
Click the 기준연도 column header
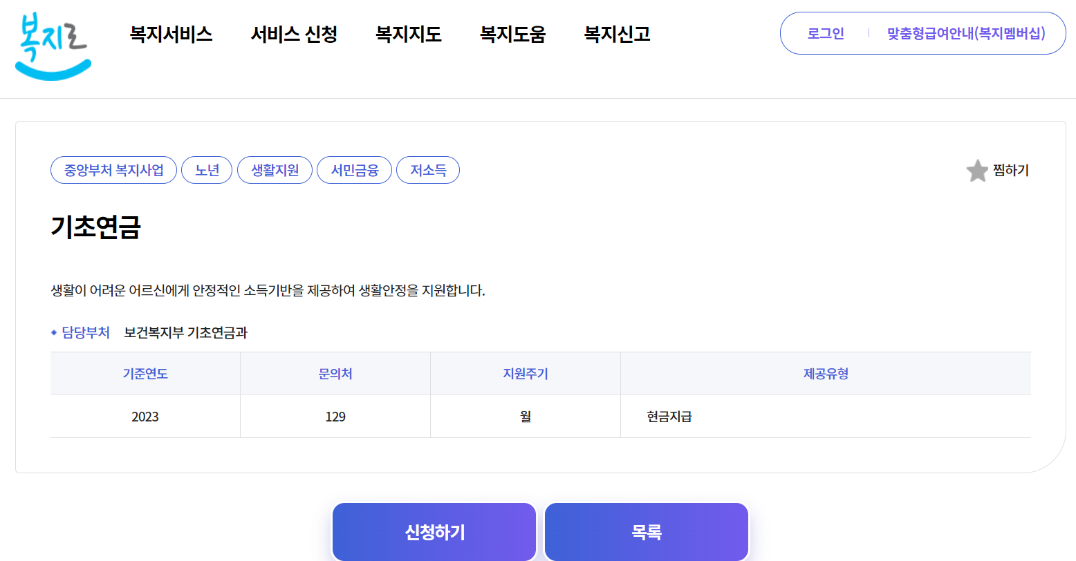[145, 374]
